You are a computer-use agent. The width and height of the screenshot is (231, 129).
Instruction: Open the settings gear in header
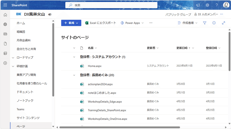click(x=207, y=5)
